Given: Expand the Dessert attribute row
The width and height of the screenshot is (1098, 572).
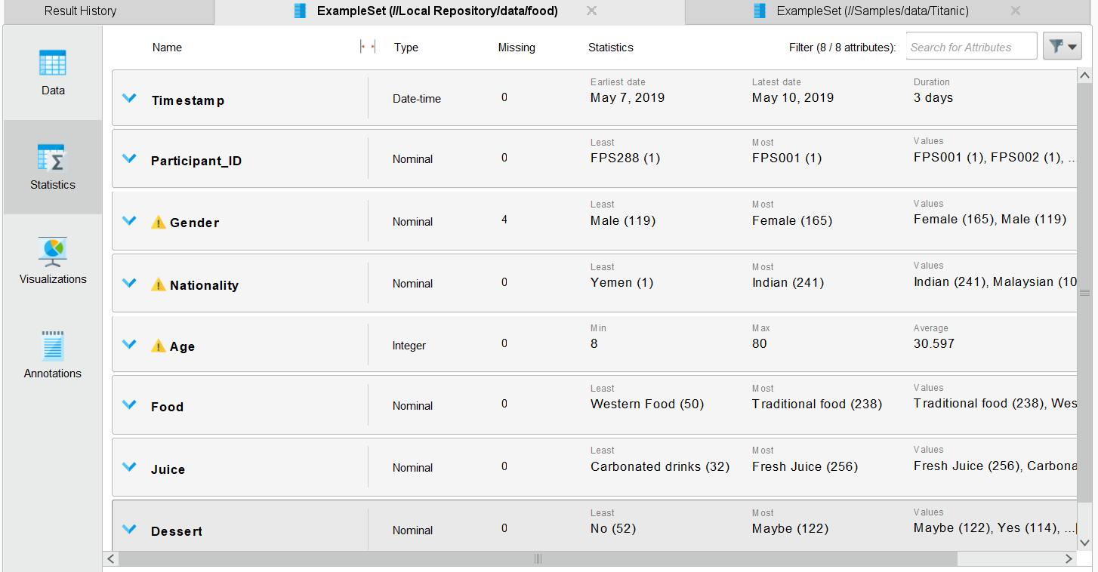Looking at the screenshot, I should pos(129,530).
